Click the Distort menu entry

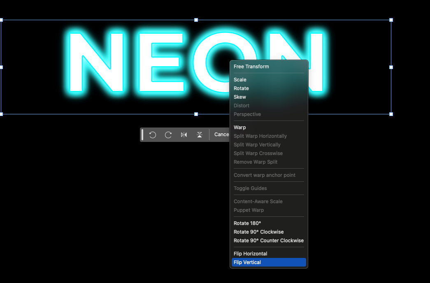click(269, 106)
